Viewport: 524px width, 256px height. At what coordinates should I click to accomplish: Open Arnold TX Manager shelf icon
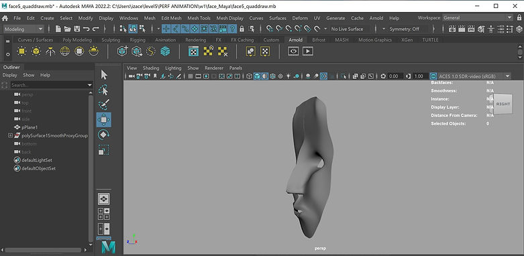(193, 52)
